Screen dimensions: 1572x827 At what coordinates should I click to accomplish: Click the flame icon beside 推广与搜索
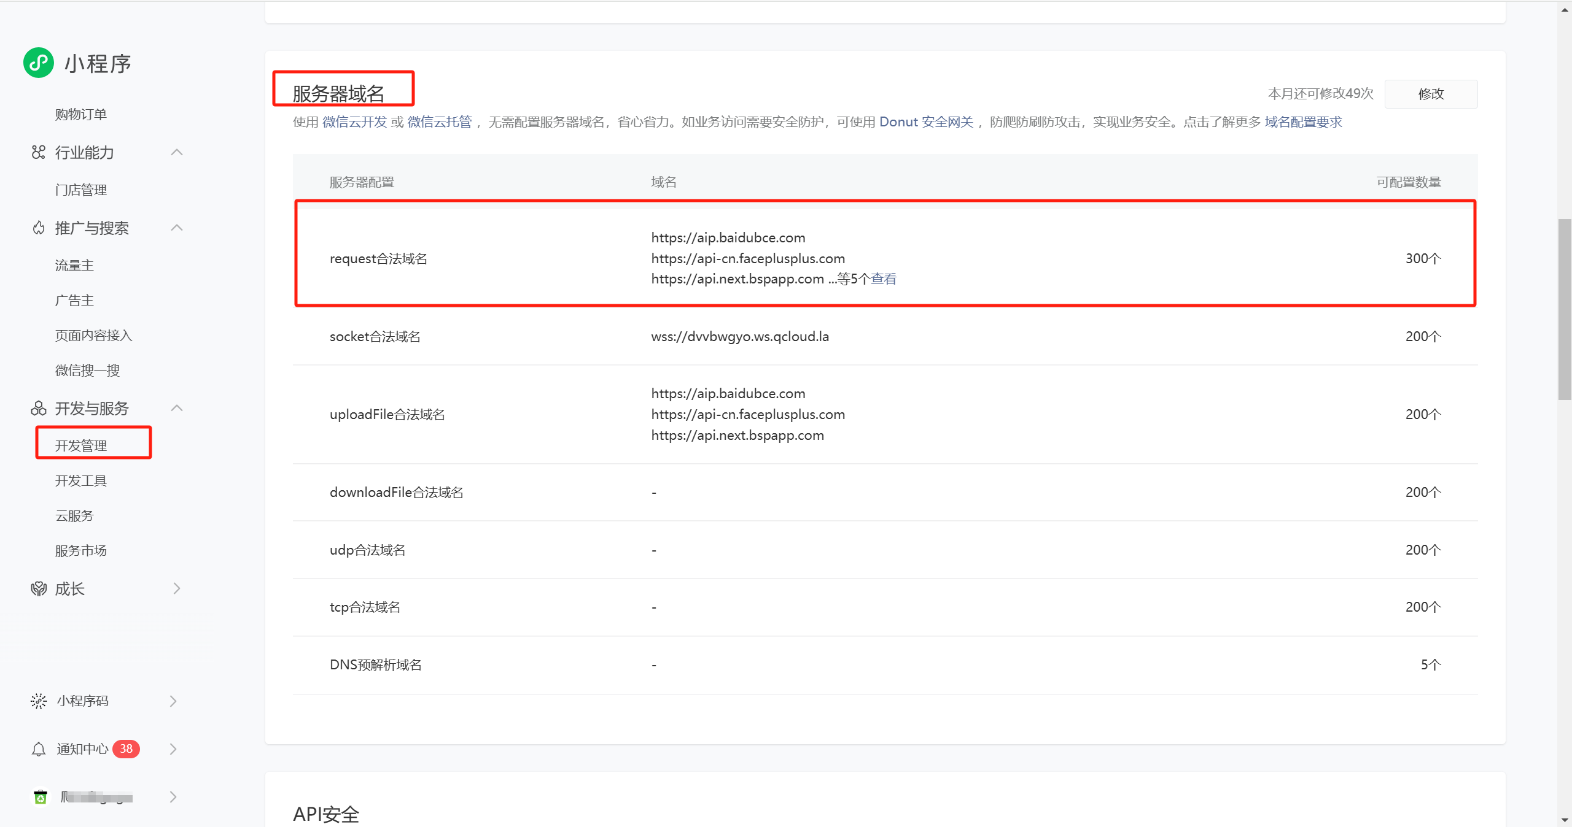click(39, 228)
